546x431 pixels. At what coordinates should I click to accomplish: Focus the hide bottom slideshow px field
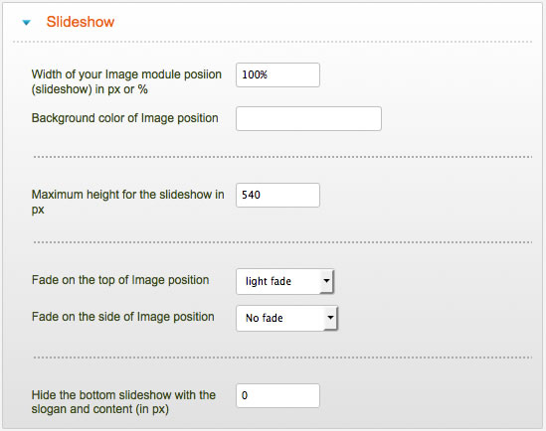pos(277,395)
